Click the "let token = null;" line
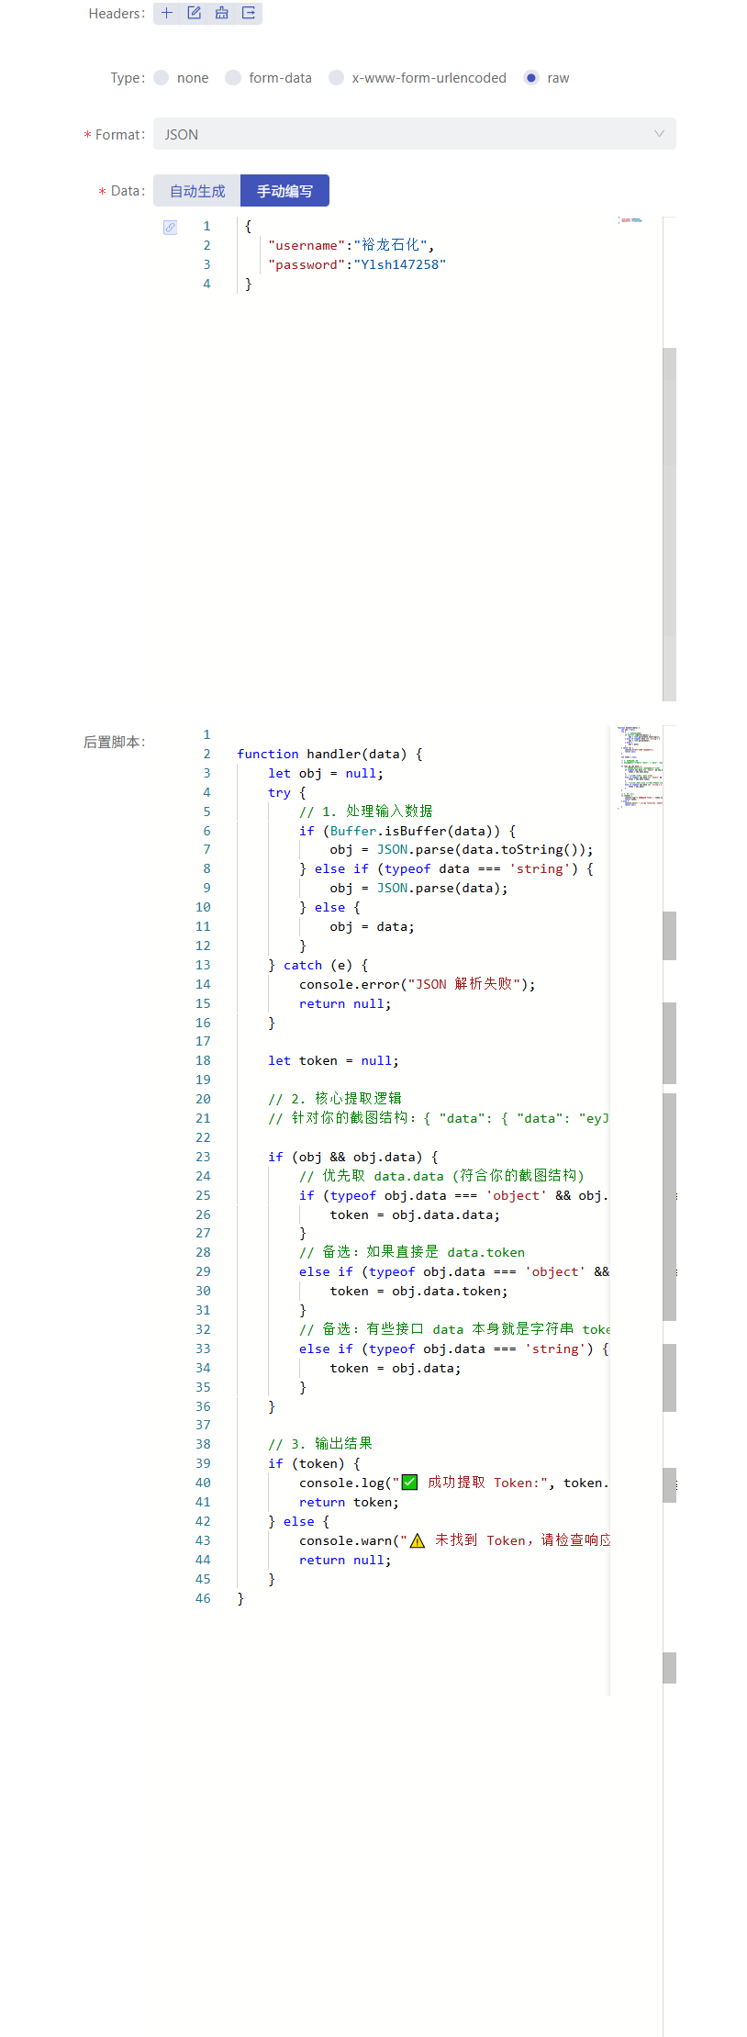 (x=333, y=1060)
